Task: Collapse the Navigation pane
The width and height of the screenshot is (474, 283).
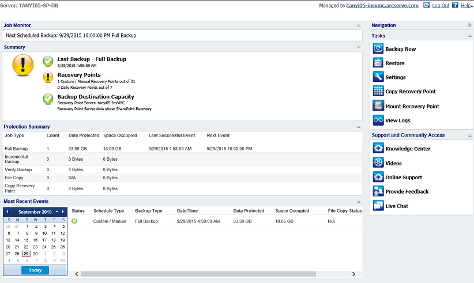Action: click(x=469, y=25)
